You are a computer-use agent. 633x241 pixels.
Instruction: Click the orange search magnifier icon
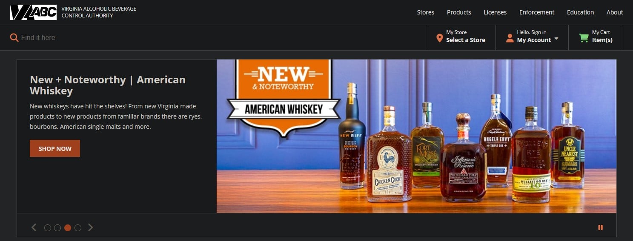point(14,37)
